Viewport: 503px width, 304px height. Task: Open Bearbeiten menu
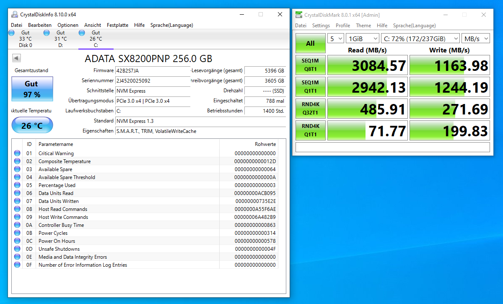[x=40, y=25]
